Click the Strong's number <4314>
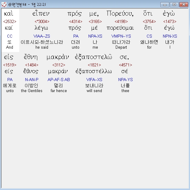The width and height of the screenshot is (190, 190). (x=76, y=21)
